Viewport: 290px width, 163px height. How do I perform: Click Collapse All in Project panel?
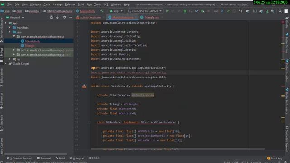[x=58, y=17]
